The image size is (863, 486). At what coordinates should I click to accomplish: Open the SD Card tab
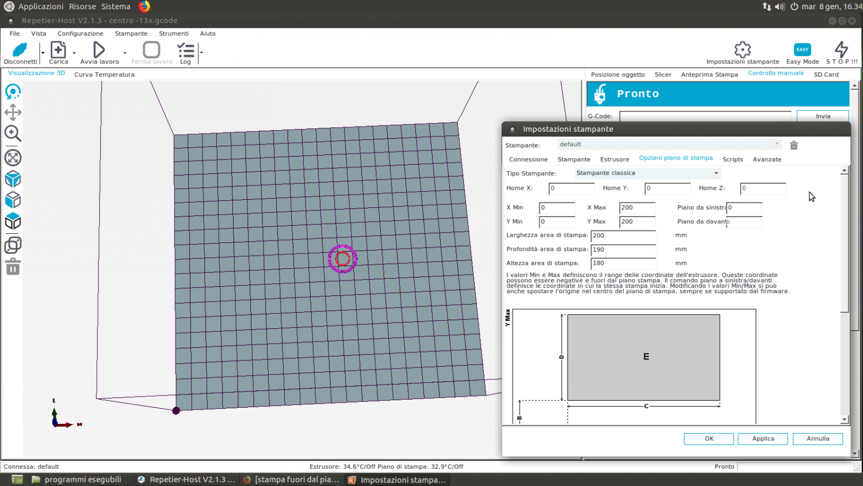tap(826, 74)
